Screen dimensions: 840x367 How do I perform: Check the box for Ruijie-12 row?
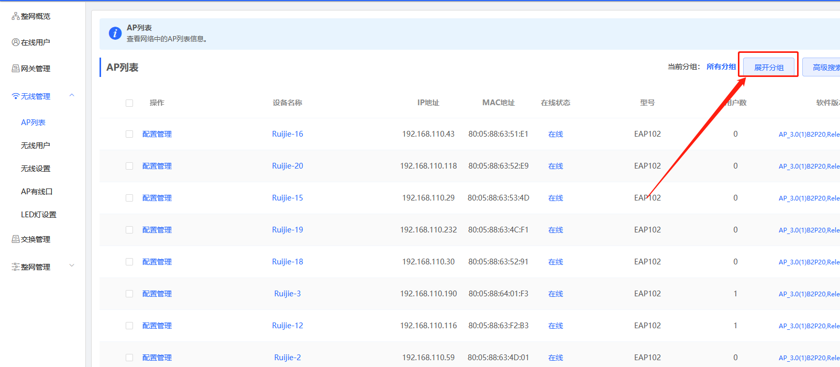tap(129, 326)
